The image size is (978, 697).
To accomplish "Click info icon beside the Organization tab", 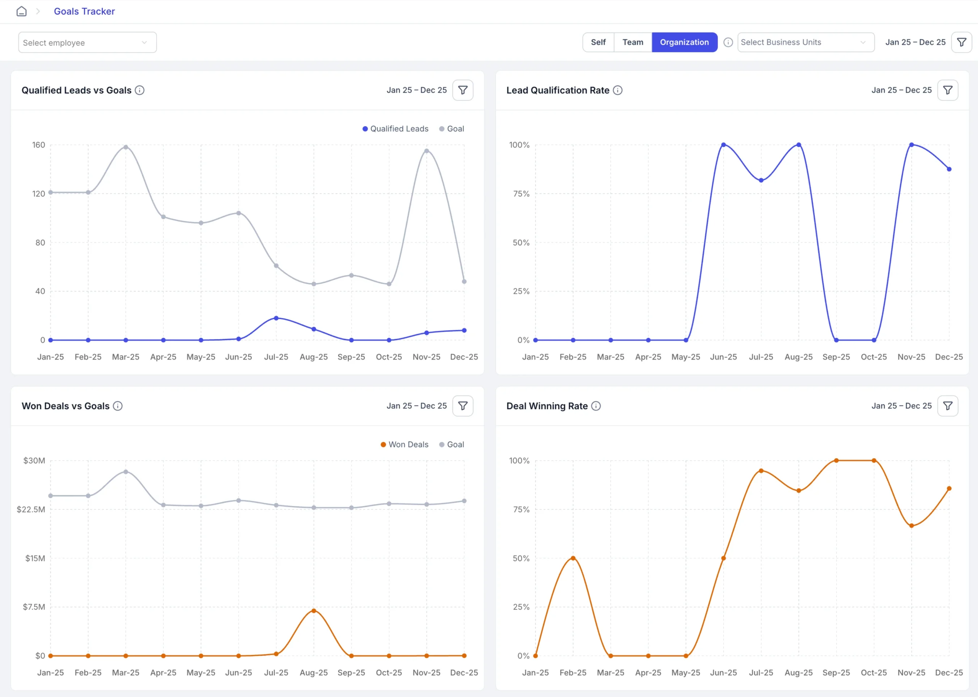I will 728,42.
